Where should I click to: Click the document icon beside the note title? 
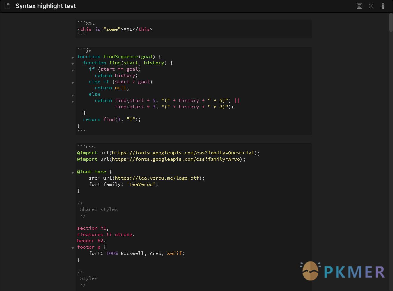(7, 6)
